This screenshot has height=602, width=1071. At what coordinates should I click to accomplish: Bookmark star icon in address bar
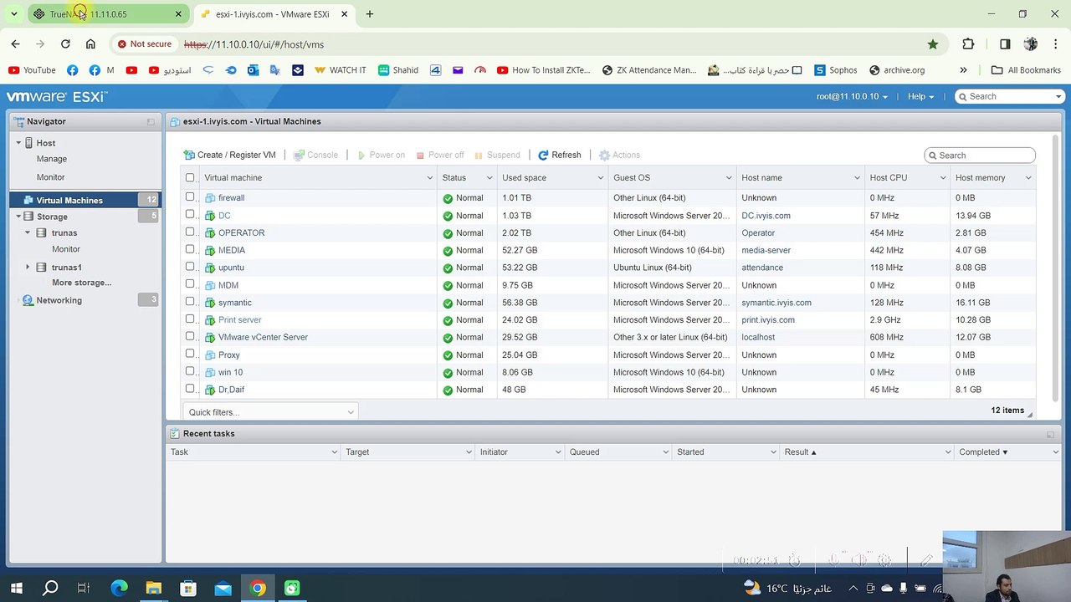coord(933,44)
